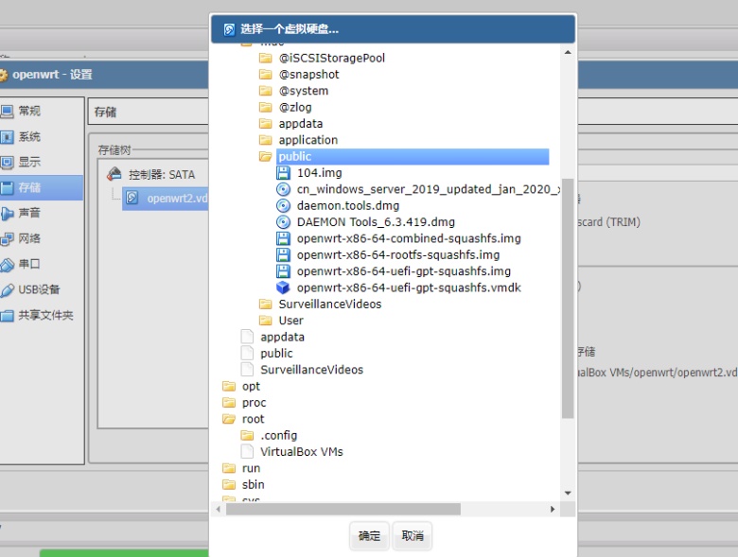Click floppy icon of openwrt-x86-64-combined-squashfs.img
The height and width of the screenshot is (557, 738).
(x=283, y=238)
